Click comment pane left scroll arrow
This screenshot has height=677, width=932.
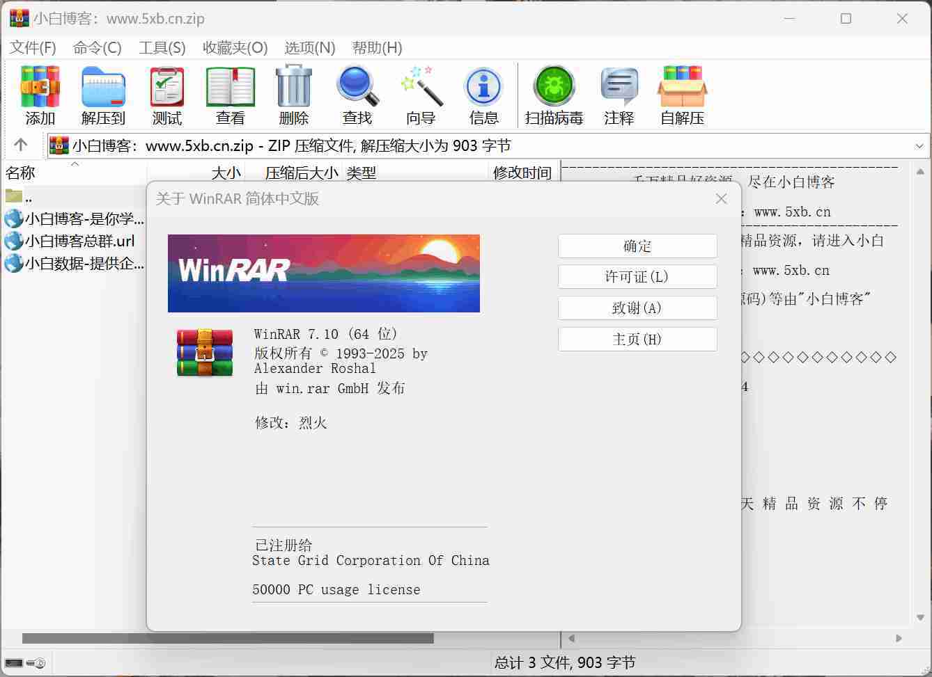tap(572, 638)
